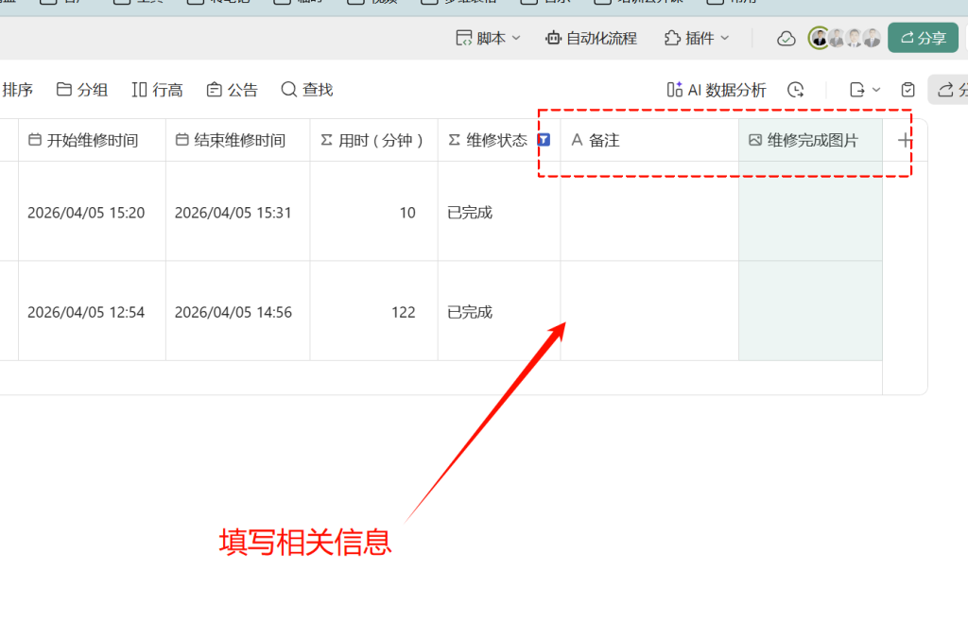Screen dimensions: 968x640
Task: Open 自动化流程 automation flow
Action: (x=591, y=38)
